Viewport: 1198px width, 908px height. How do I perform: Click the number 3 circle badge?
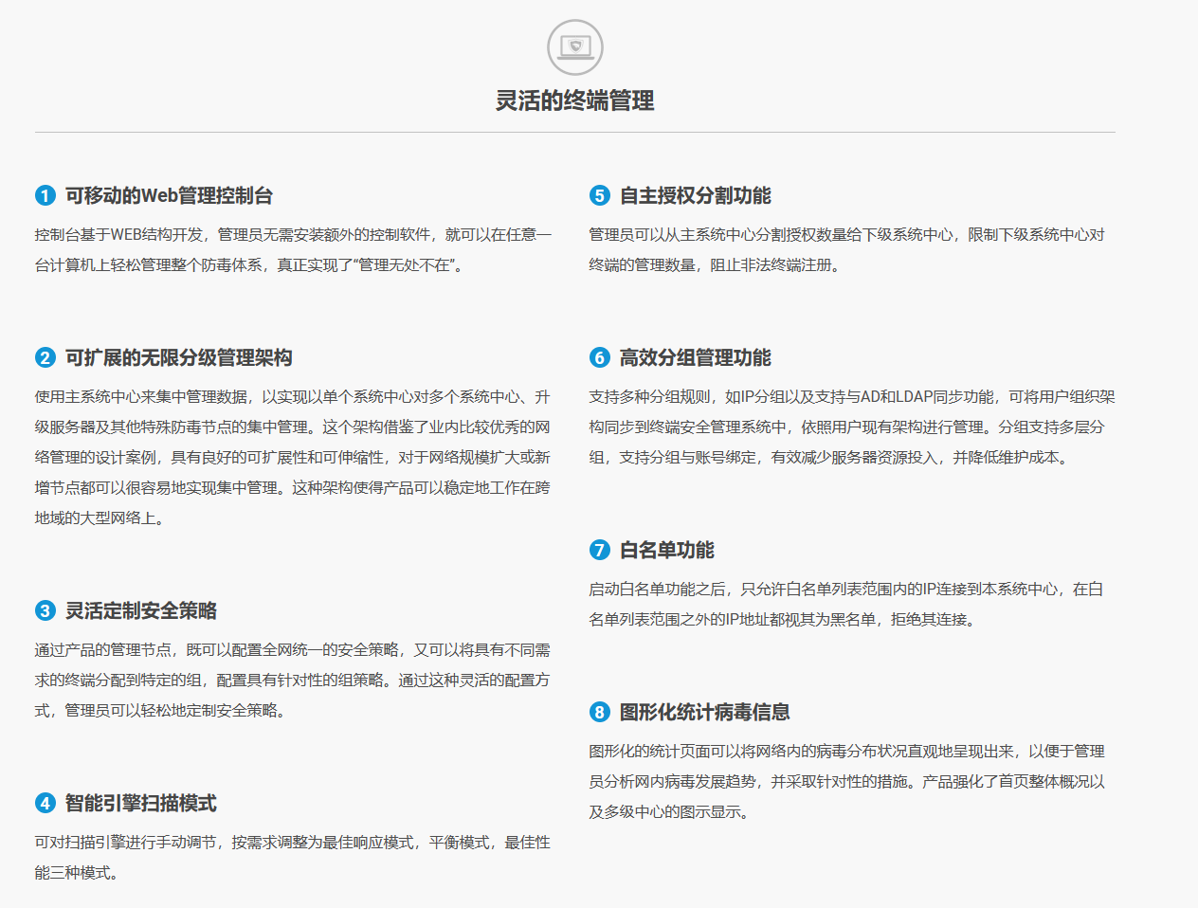coord(45,610)
